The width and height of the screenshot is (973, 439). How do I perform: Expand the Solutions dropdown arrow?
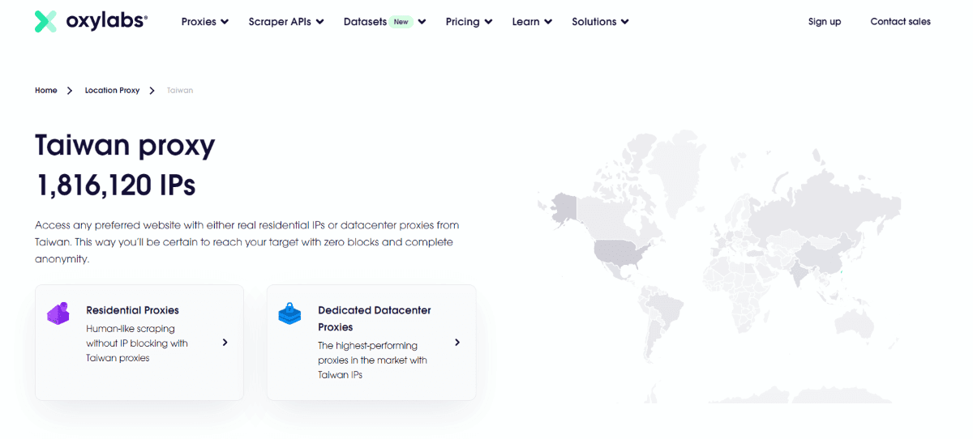point(625,22)
